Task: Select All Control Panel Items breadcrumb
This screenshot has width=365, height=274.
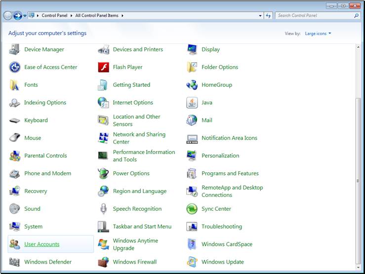Action: coord(97,16)
